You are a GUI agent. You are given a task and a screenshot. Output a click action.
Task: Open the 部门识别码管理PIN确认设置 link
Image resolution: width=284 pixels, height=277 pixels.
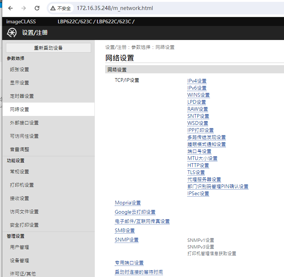218,187
